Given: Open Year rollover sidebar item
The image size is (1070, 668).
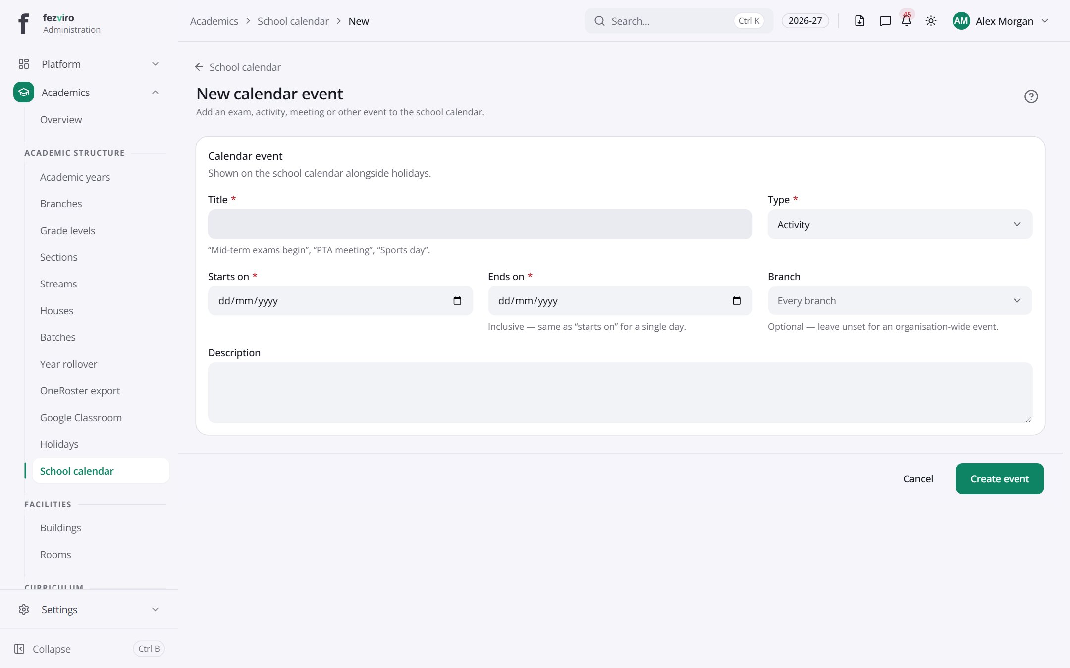Looking at the screenshot, I should [x=69, y=364].
